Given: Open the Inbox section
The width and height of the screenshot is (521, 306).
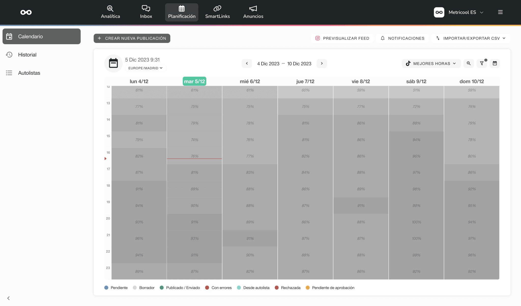Looking at the screenshot, I should 146,12.
